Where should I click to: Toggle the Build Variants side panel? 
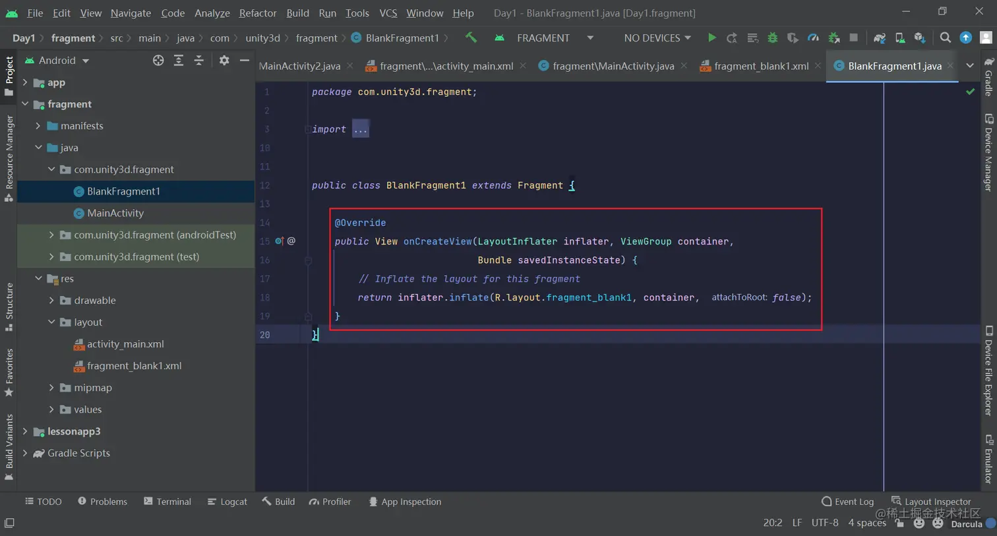(x=9, y=447)
